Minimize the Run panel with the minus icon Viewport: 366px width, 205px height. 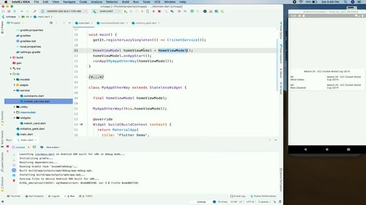(276, 140)
